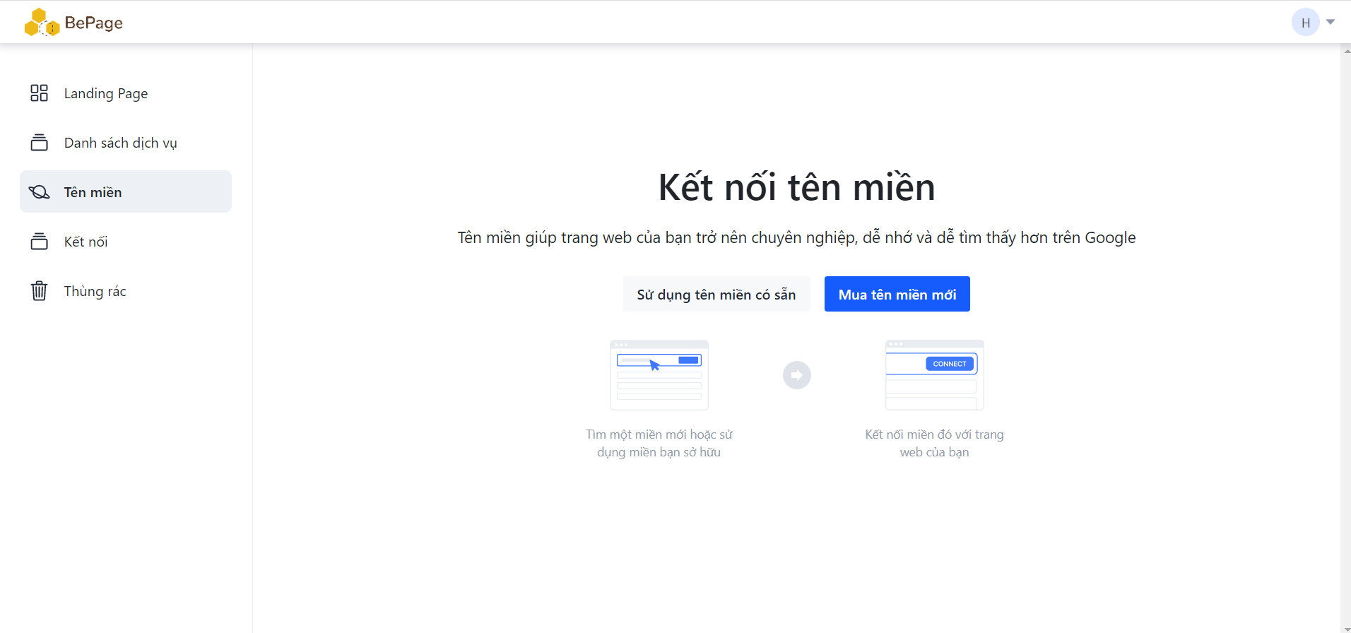This screenshot has width=1351, height=633.
Task: Click the stack icon beside Kết nối
Action: coord(39,242)
